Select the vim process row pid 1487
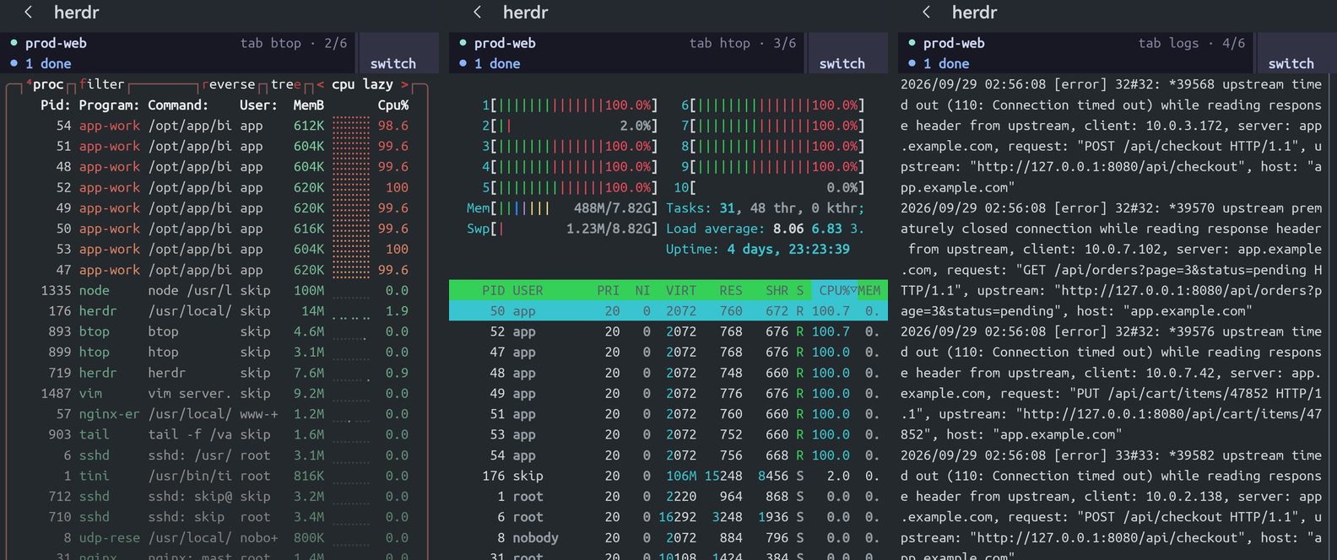The width and height of the screenshot is (1337, 560). tap(216, 393)
